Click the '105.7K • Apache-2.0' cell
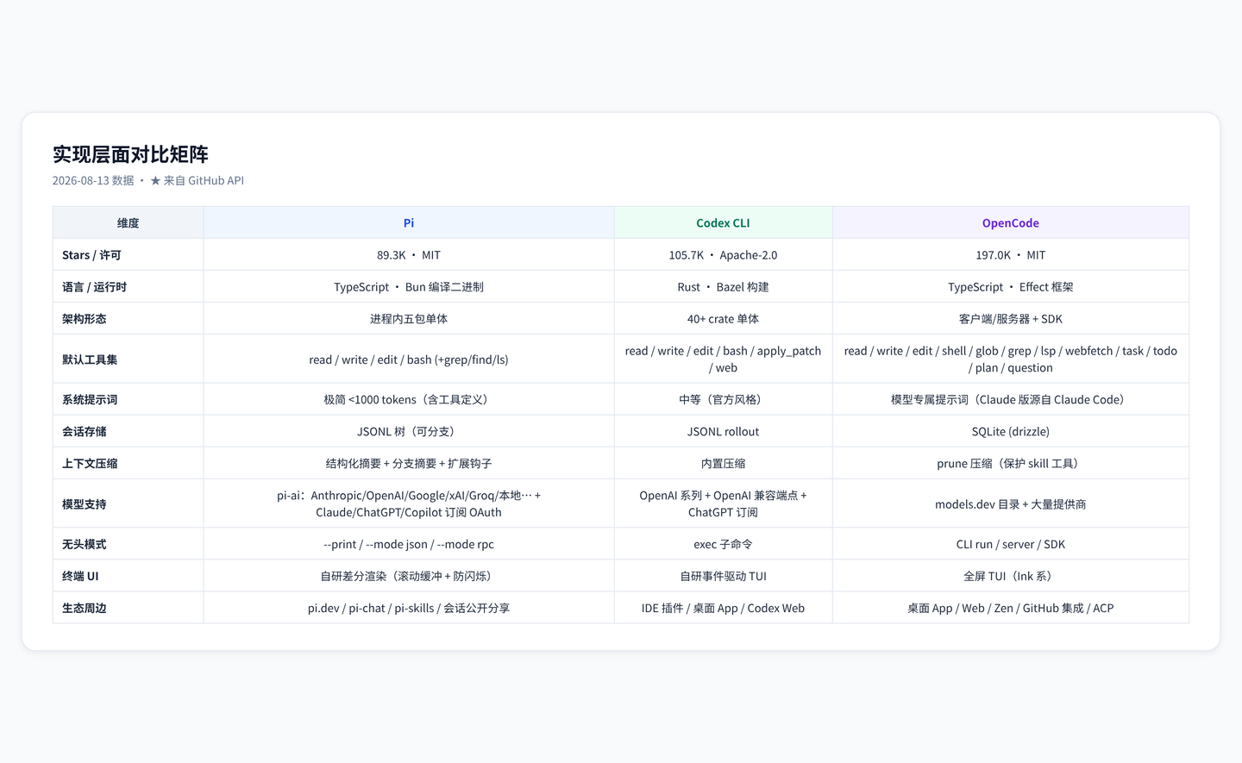1242x763 pixels. click(723, 255)
